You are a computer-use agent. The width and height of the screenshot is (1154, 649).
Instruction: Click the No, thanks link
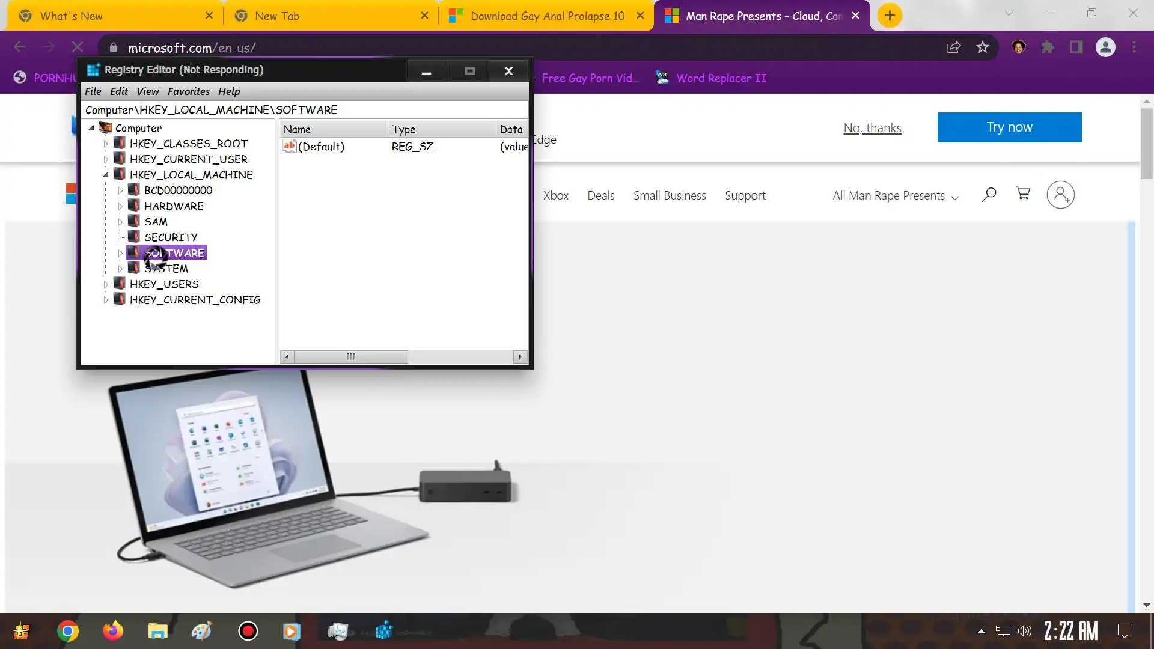pyautogui.click(x=872, y=128)
